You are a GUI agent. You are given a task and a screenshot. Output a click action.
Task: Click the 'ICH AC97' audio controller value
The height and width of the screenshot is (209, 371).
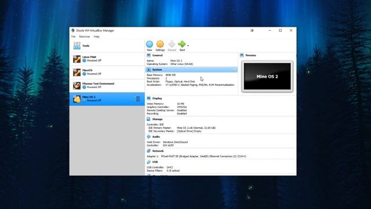click(168, 146)
